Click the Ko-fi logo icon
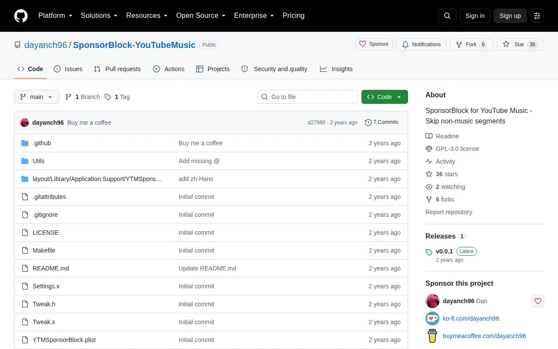Viewport: 558px width, 349px height. (x=432, y=318)
